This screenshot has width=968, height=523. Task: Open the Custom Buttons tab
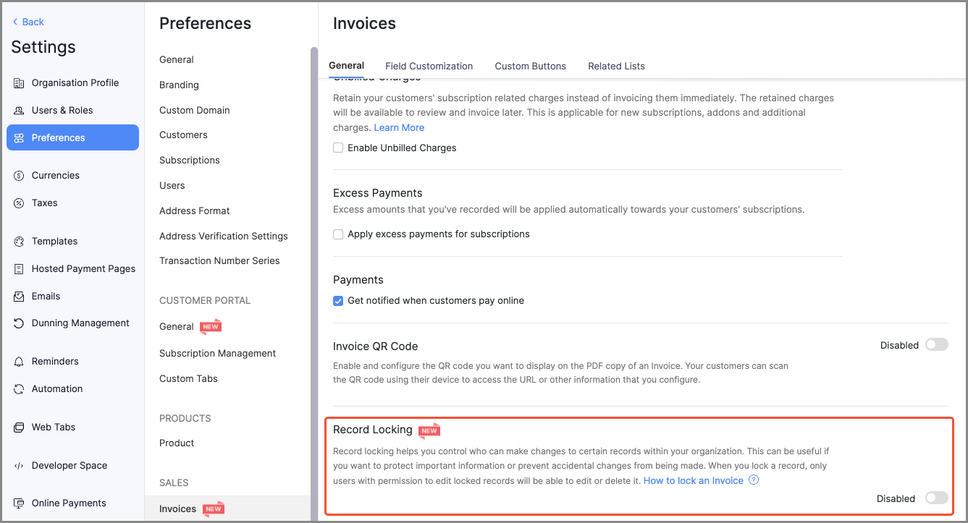pos(530,66)
